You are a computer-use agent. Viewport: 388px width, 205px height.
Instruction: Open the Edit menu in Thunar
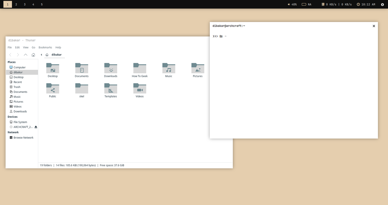(x=17, y=47)
